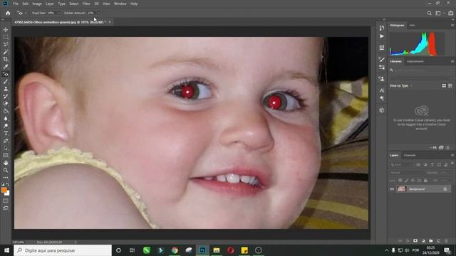Open the Properties panel icon
The image size is (456, 256).
coord(382,48)
